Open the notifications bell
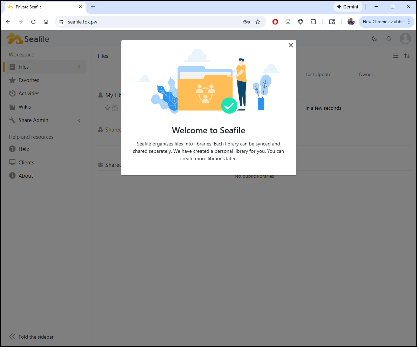The width and height of the screenshot is (417, 347). tap(389, 39)
